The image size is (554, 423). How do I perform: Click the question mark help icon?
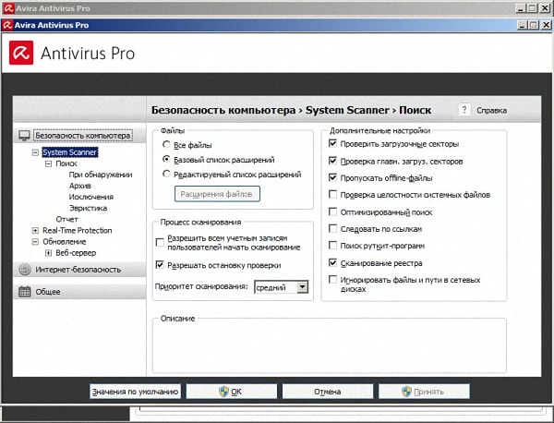coord(464,110)
